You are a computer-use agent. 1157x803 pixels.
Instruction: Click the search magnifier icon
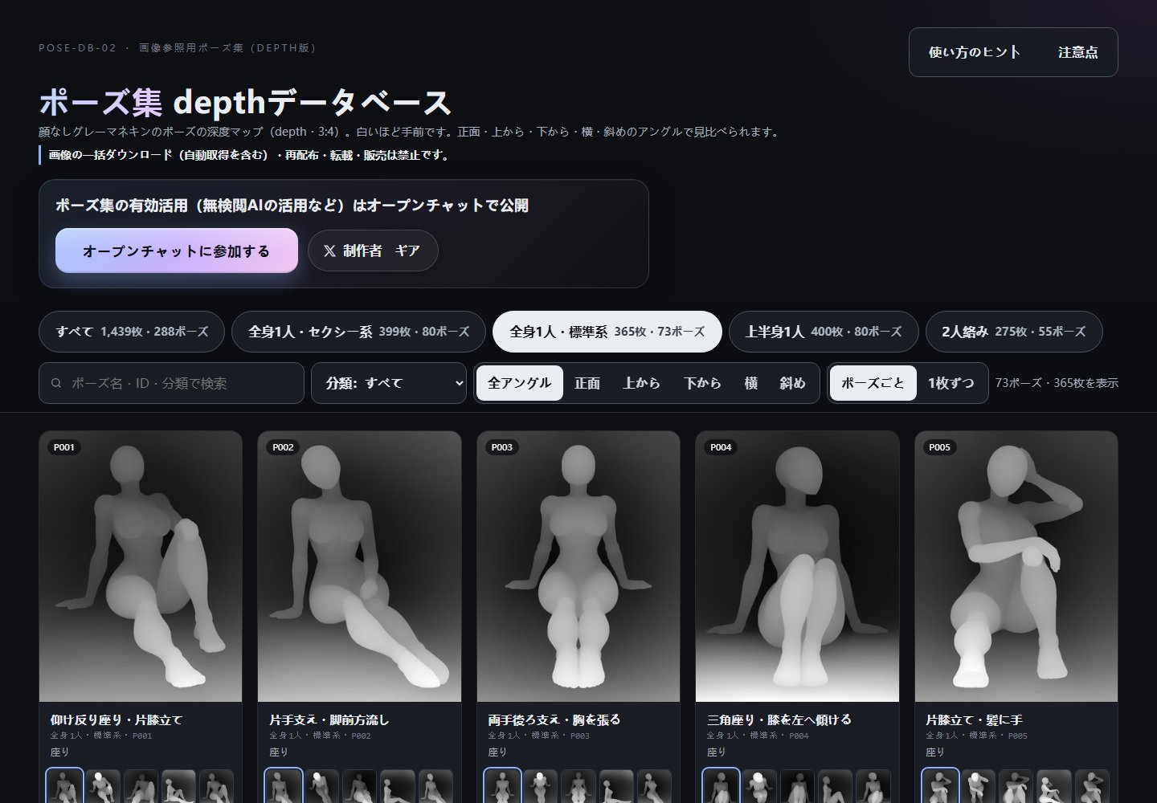pos(56,383)
